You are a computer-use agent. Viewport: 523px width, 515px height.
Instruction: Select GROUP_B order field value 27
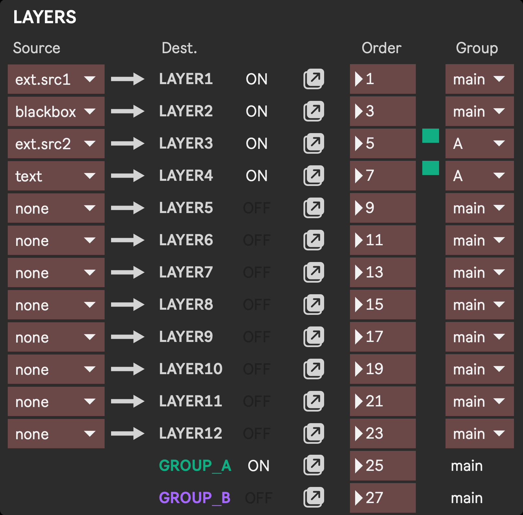tap(383, 498)
